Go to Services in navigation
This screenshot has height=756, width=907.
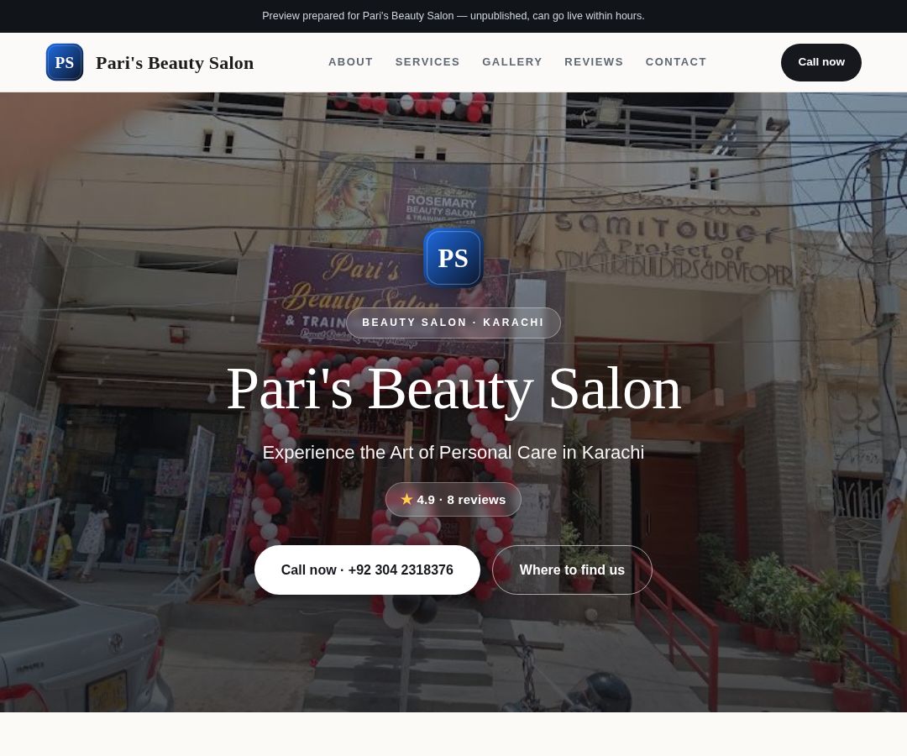click(427, 62)
